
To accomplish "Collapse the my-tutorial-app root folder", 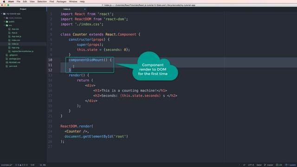I will pyautogui.click(x=2, y=14).
